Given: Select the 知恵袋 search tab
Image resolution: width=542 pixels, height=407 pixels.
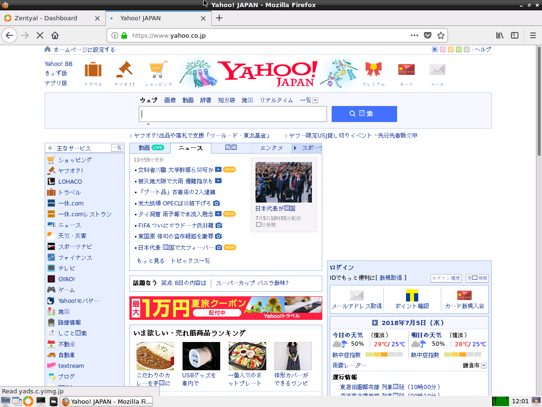Looking at the screenshot, I should [226, 100].
